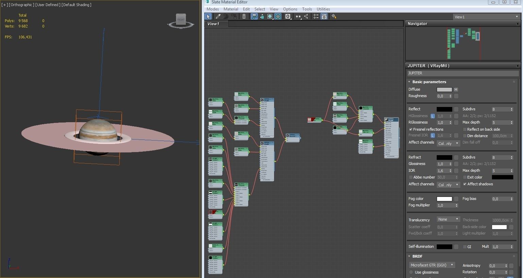This screenshot has height=278, width=523.
Task: Open the Edit menu
Action: pos(246,9)
